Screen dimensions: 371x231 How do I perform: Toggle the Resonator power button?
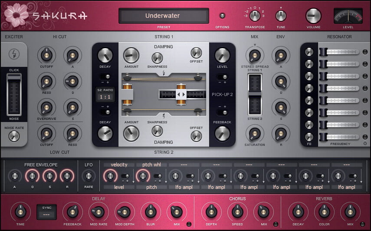365,144
